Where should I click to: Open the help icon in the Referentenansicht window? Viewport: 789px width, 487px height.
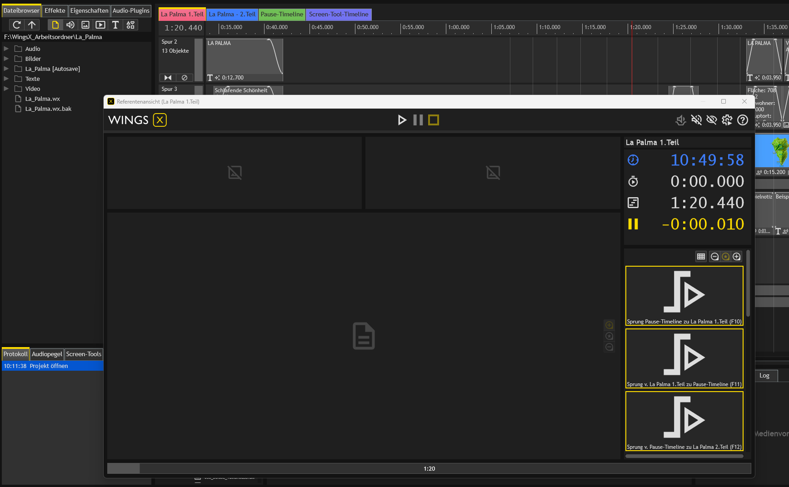click(x=743, y=120)
